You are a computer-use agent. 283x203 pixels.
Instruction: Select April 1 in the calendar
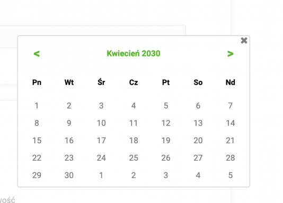[37, 106]
